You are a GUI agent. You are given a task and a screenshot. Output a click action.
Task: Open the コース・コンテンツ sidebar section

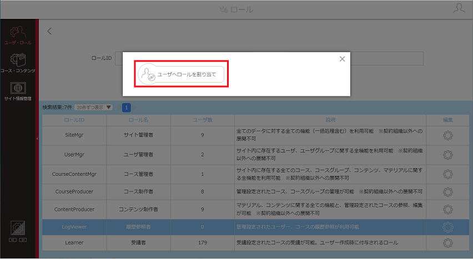tap(18, 63)
